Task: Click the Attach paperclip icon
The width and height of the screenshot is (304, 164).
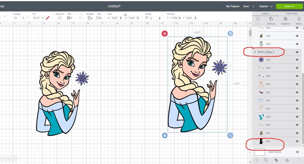Action: click(x=276, y=160)
